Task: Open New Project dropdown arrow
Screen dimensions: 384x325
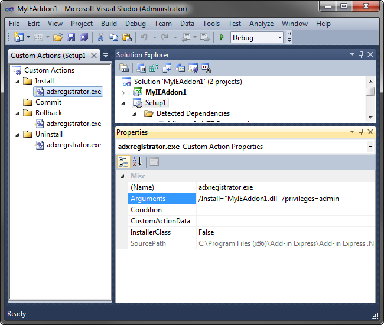Action: [x=28, y=37]
